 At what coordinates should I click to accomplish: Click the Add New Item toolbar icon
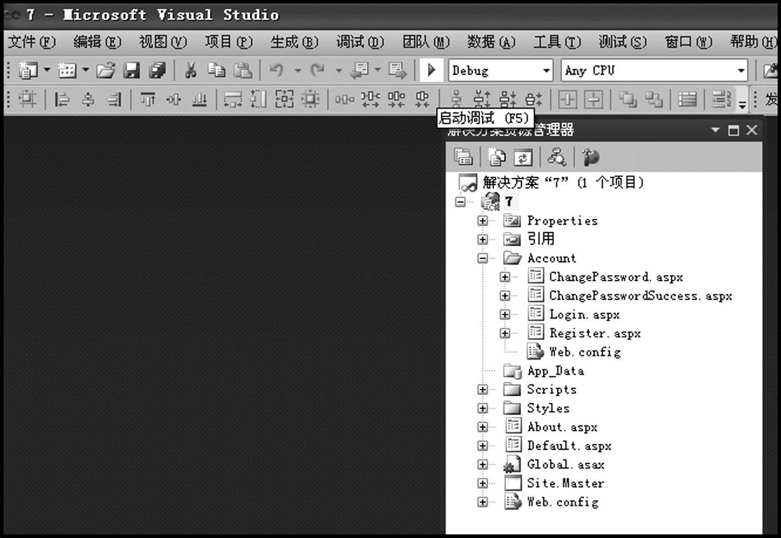pyautogui.click(x=67, y=71)
